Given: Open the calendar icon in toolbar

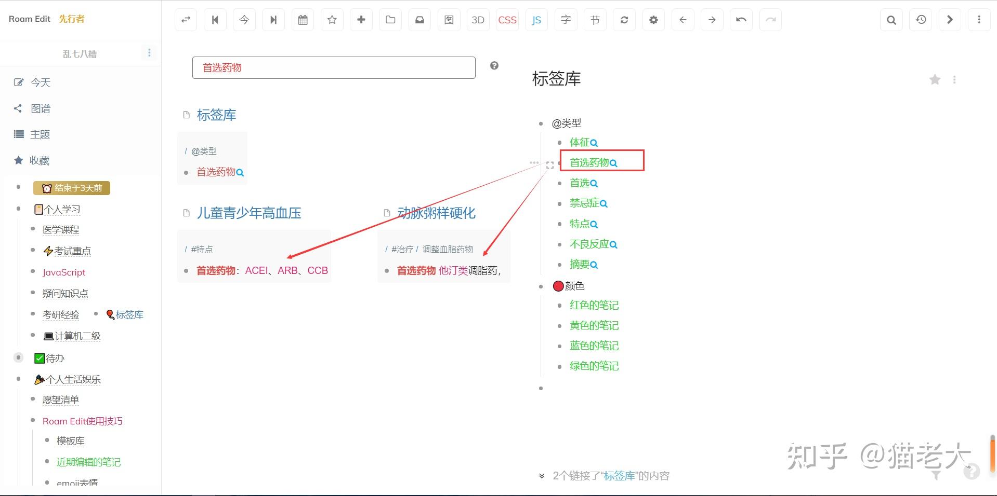Looking at the screenshot, I should [303, 20].
